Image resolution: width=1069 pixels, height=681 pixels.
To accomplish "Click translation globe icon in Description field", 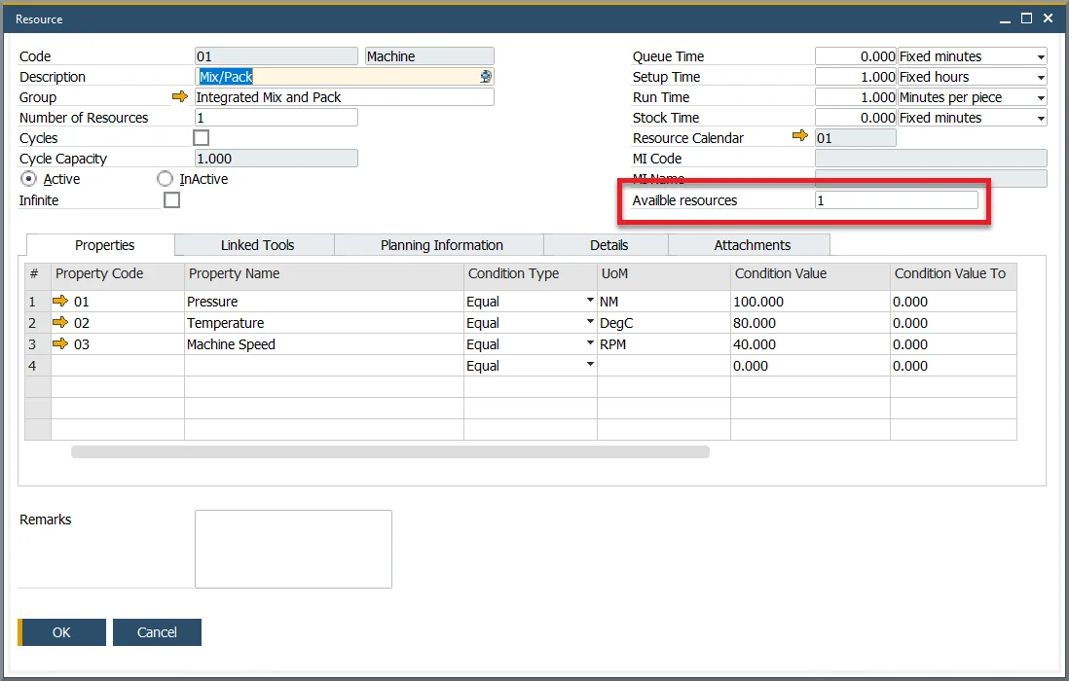I will [486, 76].
